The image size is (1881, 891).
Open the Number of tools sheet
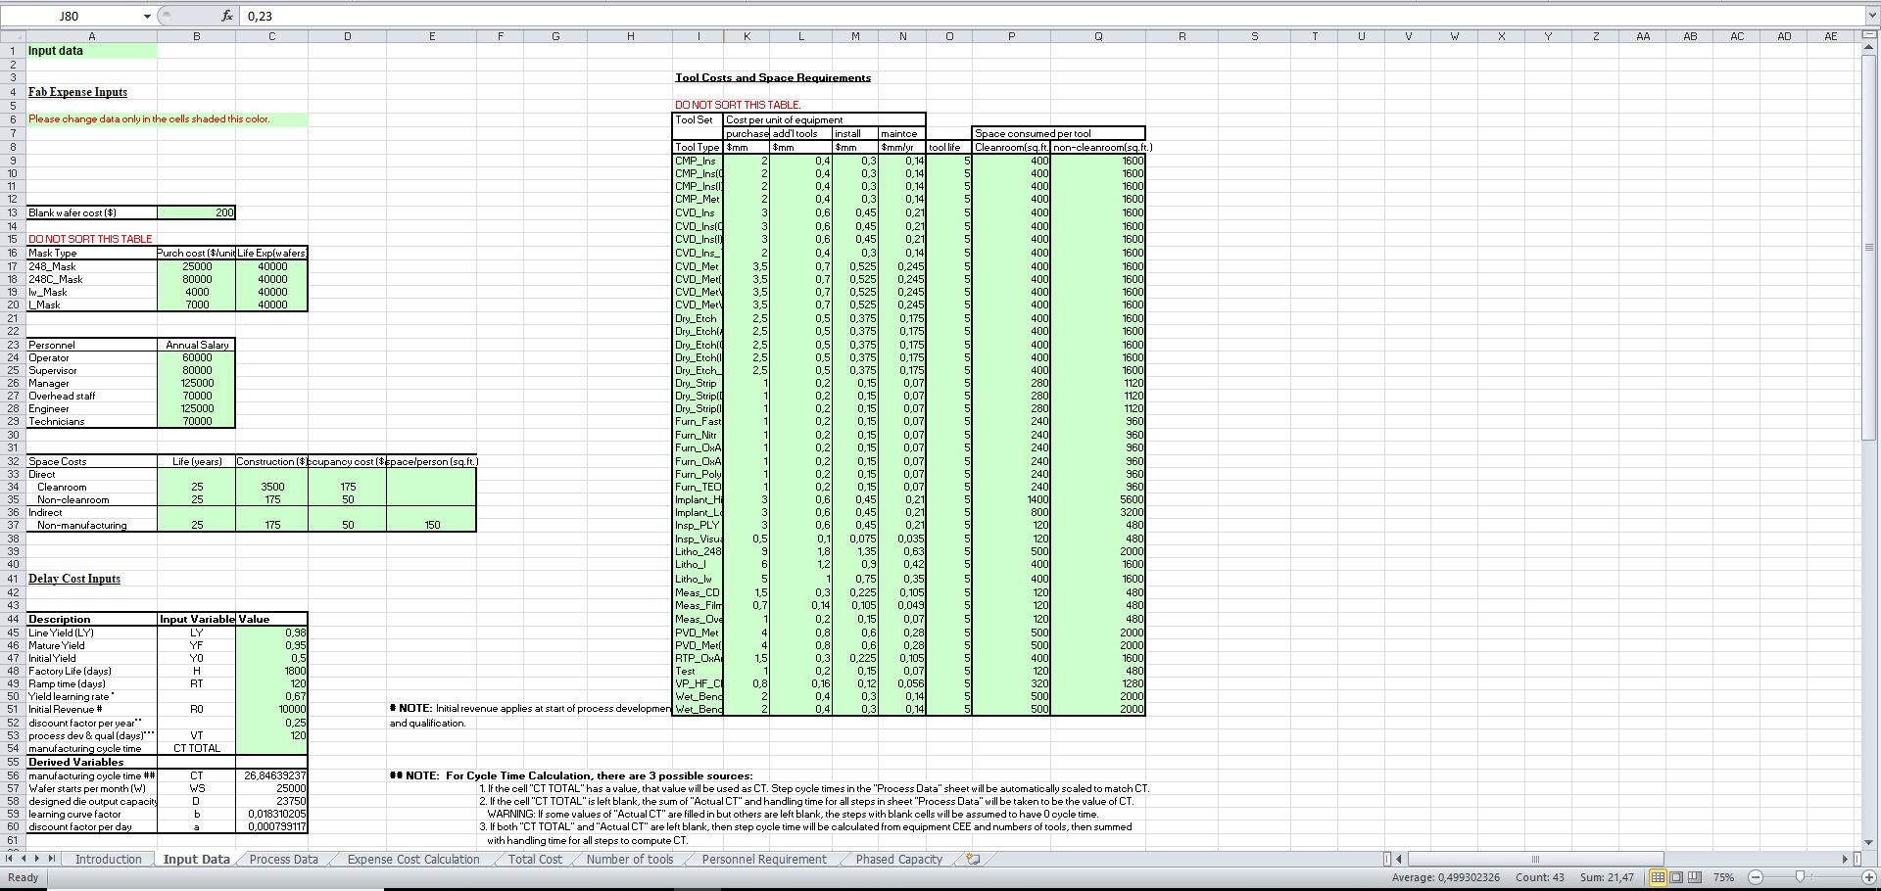tap(630, 860)
